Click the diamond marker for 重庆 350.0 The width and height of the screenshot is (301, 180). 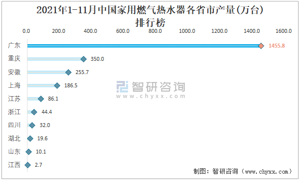[x=83, y=59]
